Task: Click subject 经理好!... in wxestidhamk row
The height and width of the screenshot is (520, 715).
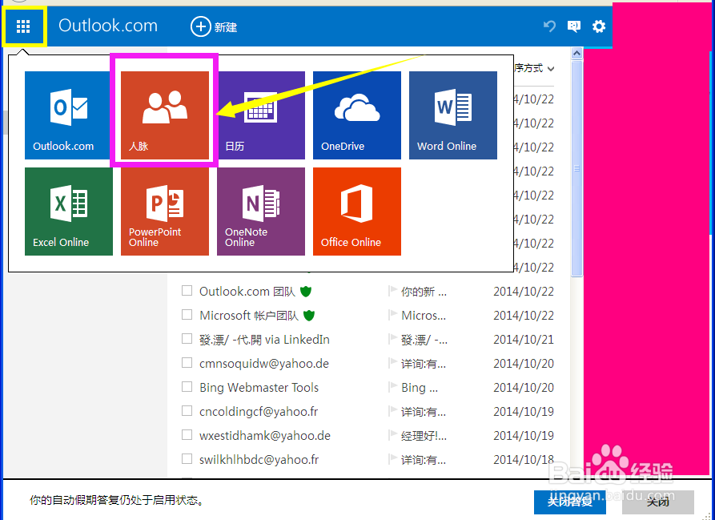Action: [424, 436]
